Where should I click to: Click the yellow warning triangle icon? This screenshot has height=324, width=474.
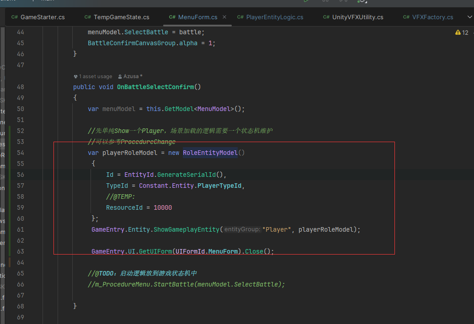(458, 32)
